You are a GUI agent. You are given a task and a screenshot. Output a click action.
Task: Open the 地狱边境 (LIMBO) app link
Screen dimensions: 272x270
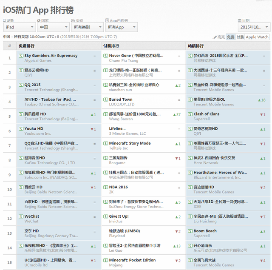click(x=125, y=231)
